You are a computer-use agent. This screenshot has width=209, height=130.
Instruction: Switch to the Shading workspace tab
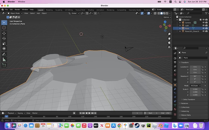pos(91,10)
